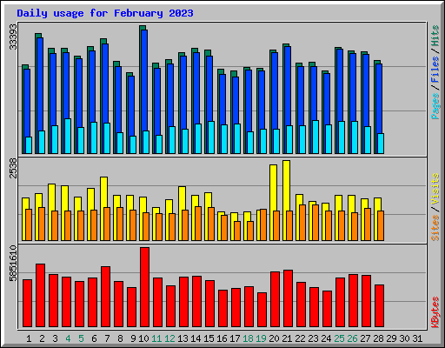Click day 16 on the x-axis
Screen dimensions: 445x348
coord(222,338)
